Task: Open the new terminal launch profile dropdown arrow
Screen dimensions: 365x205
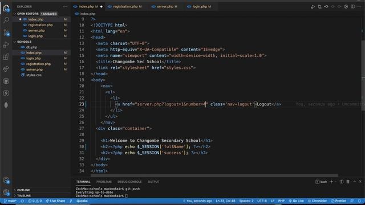Action: click(x=335, y=182)
